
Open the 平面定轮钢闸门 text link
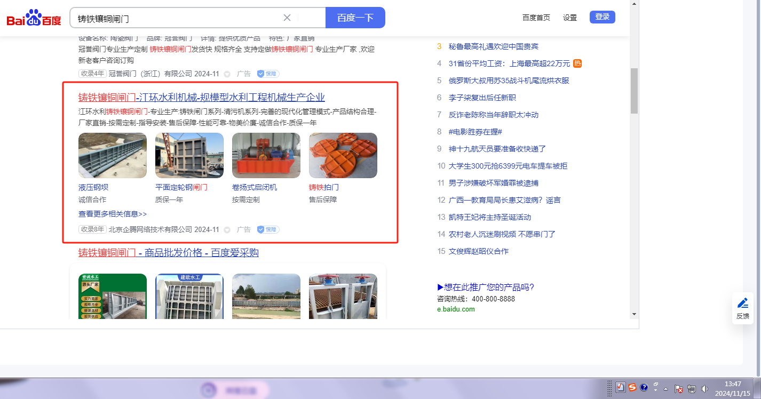(181, 188)
